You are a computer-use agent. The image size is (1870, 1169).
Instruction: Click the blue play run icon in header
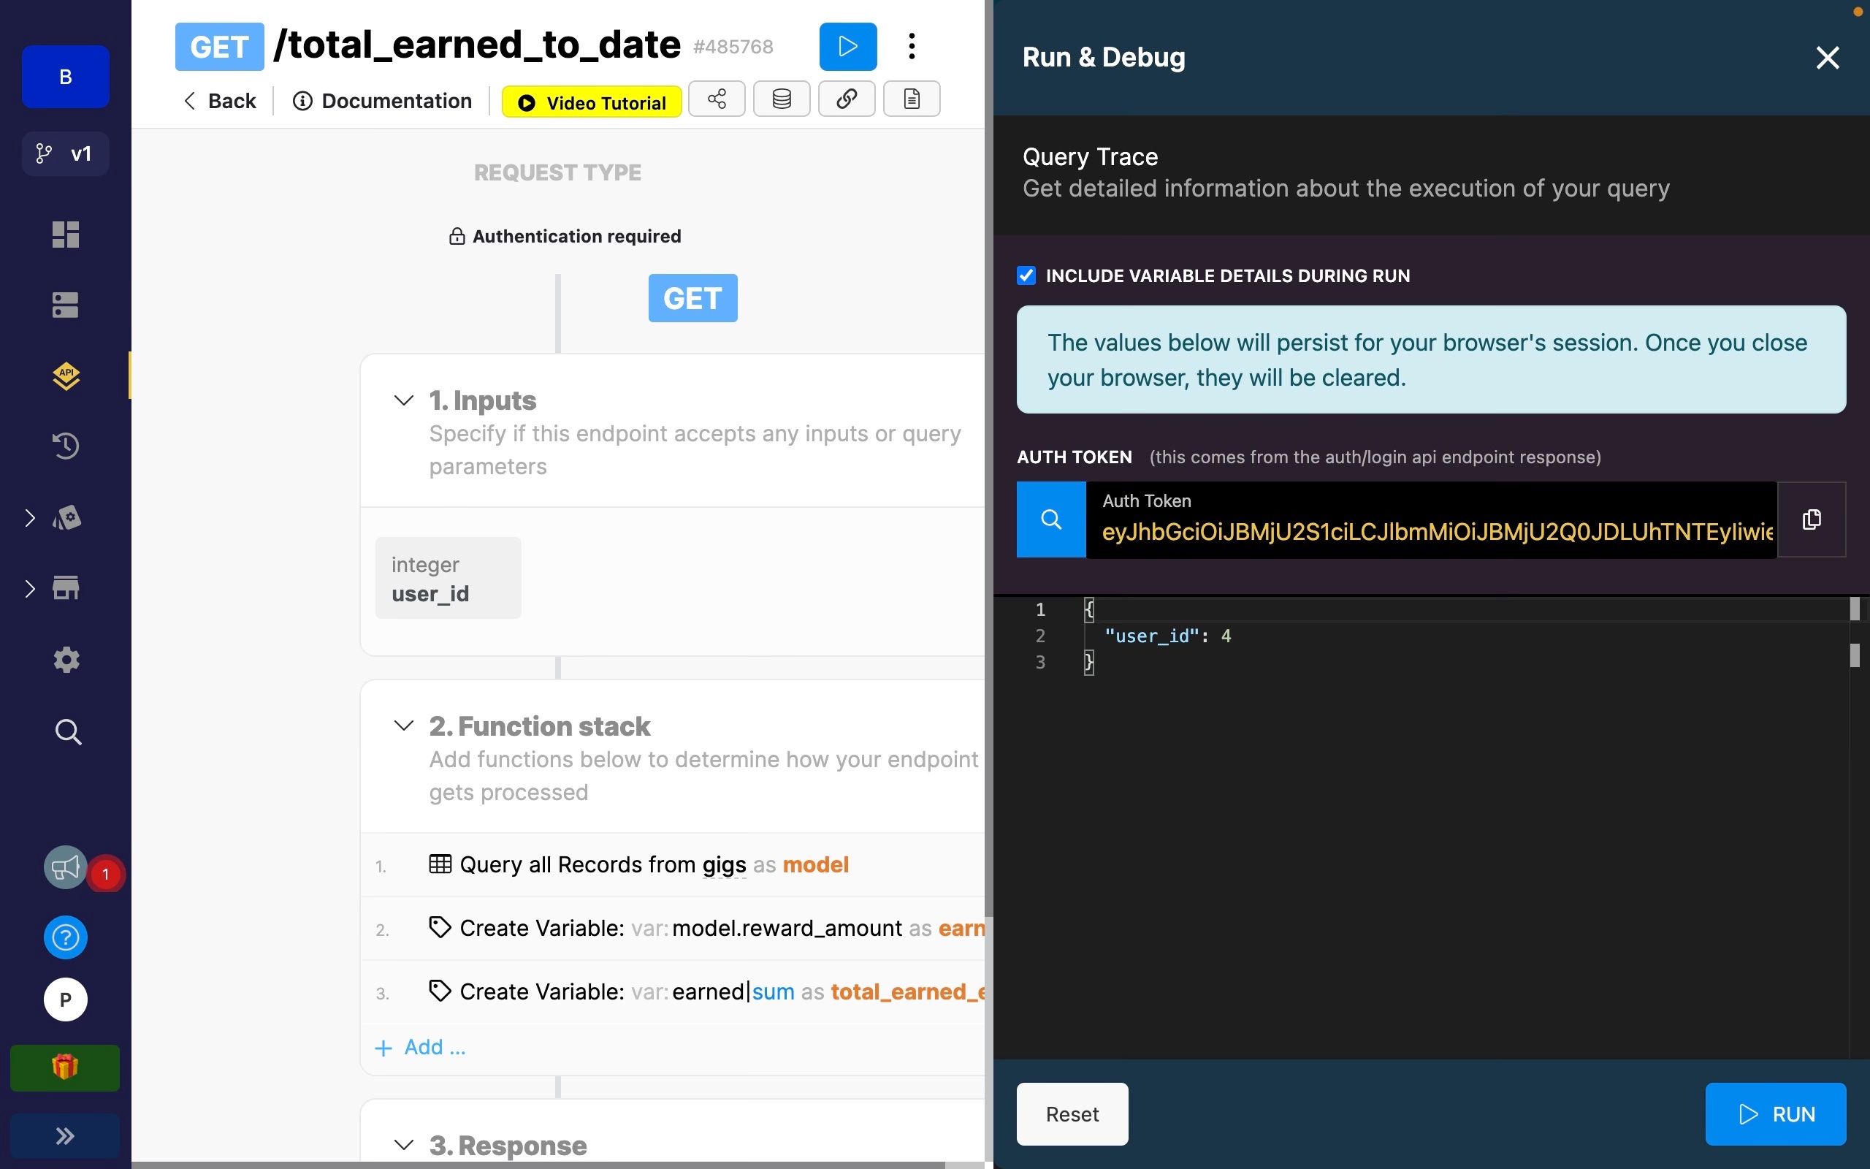pyautogui.click(x=847, y=46)
